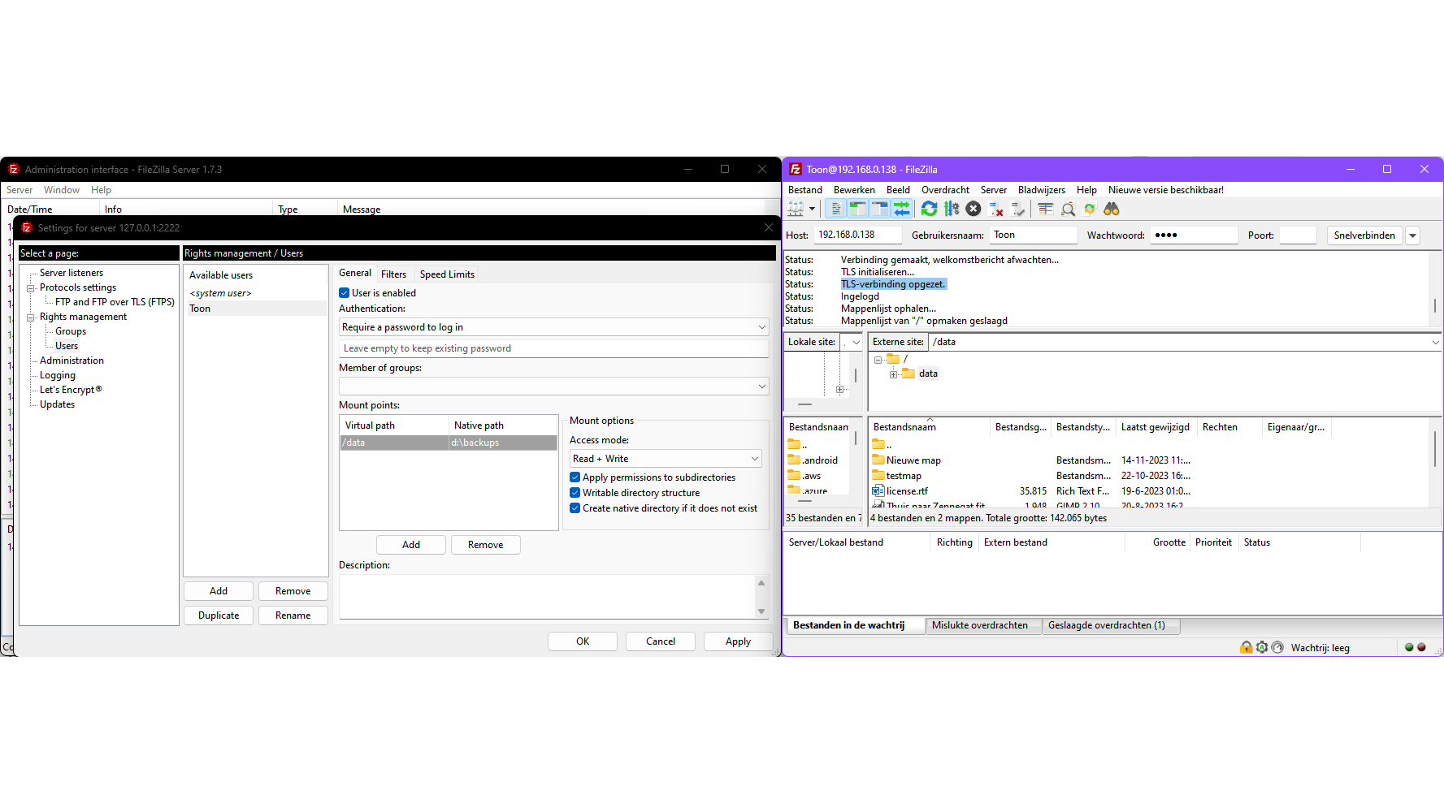Open the directory listing filters icon
Image resolution: width=1444 pixels, height=812 pixels.
pyautogui.click(x=1046, y=209)
